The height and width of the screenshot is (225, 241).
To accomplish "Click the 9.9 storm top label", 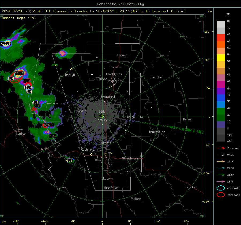I will coord(27,81).
